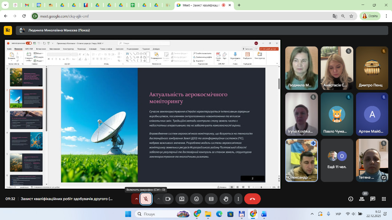Toggle the camera on or off

tap(168, 199)
